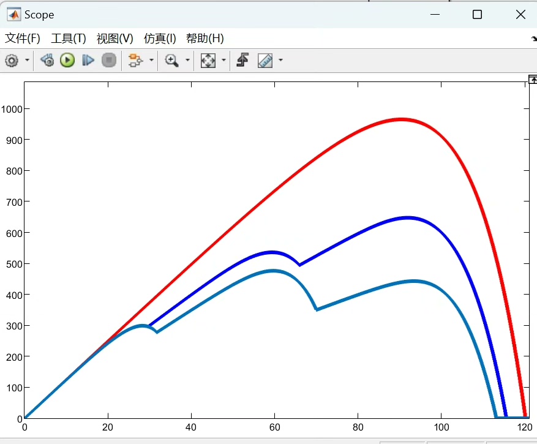537x444 pixels.
Task: Open the 文件(F) menu
Action: click(x=23, y=39)
